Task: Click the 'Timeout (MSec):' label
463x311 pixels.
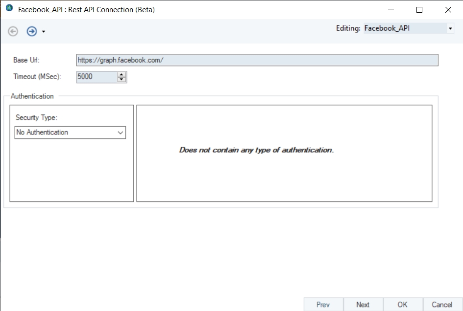Action: tap(37, 77)
